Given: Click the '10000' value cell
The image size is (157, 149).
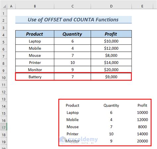Looking at the screenshot, I should coord(142,112).
